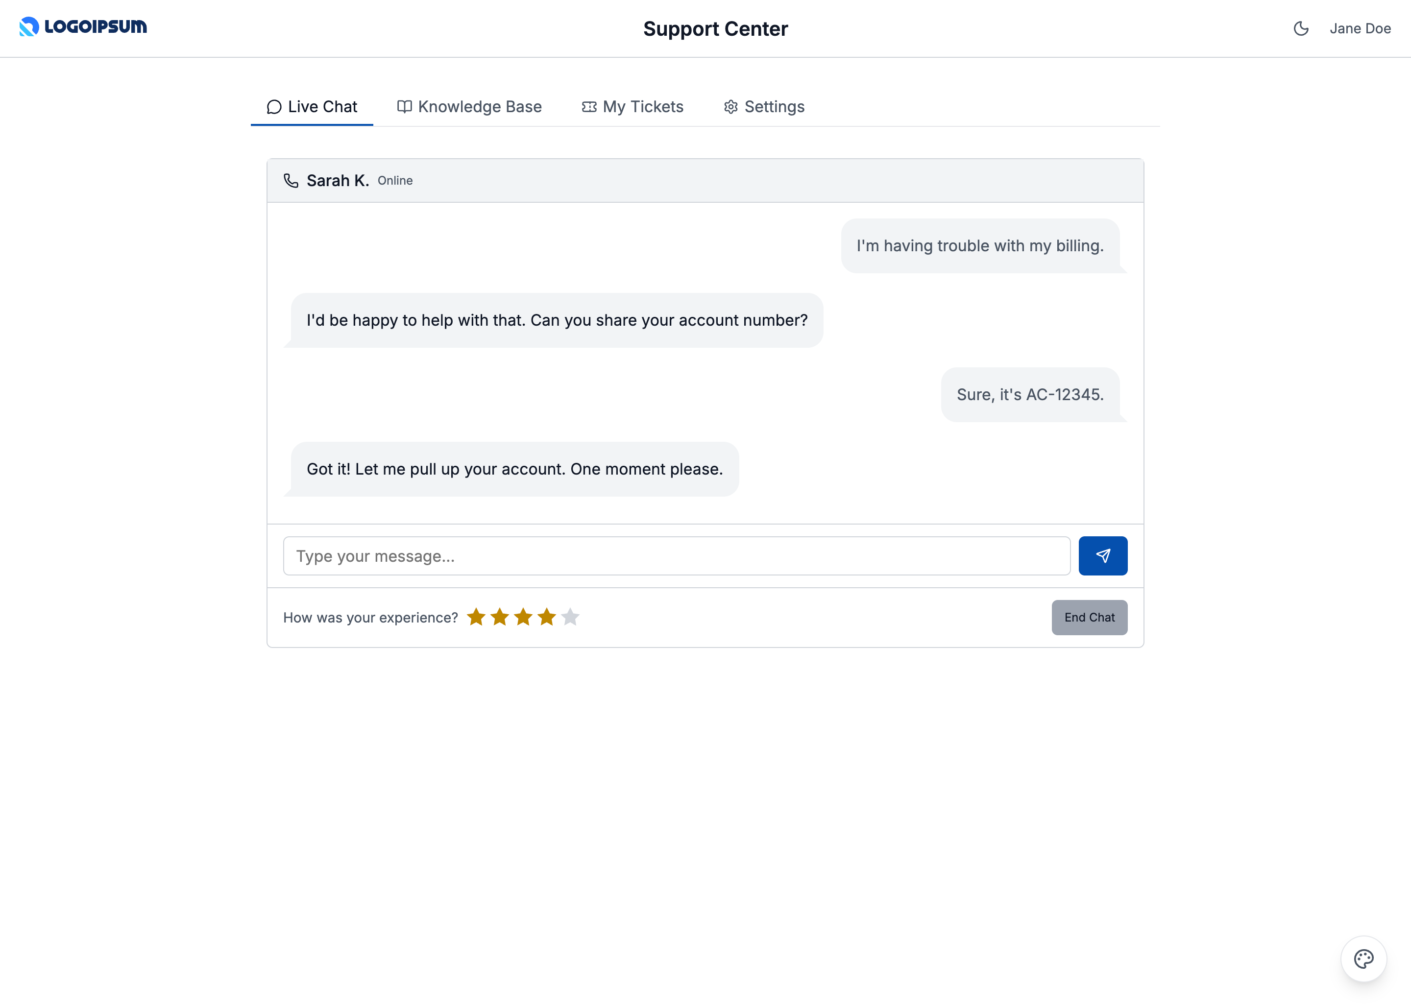Click the billing trouble message bubble

(x=980, y=246)
